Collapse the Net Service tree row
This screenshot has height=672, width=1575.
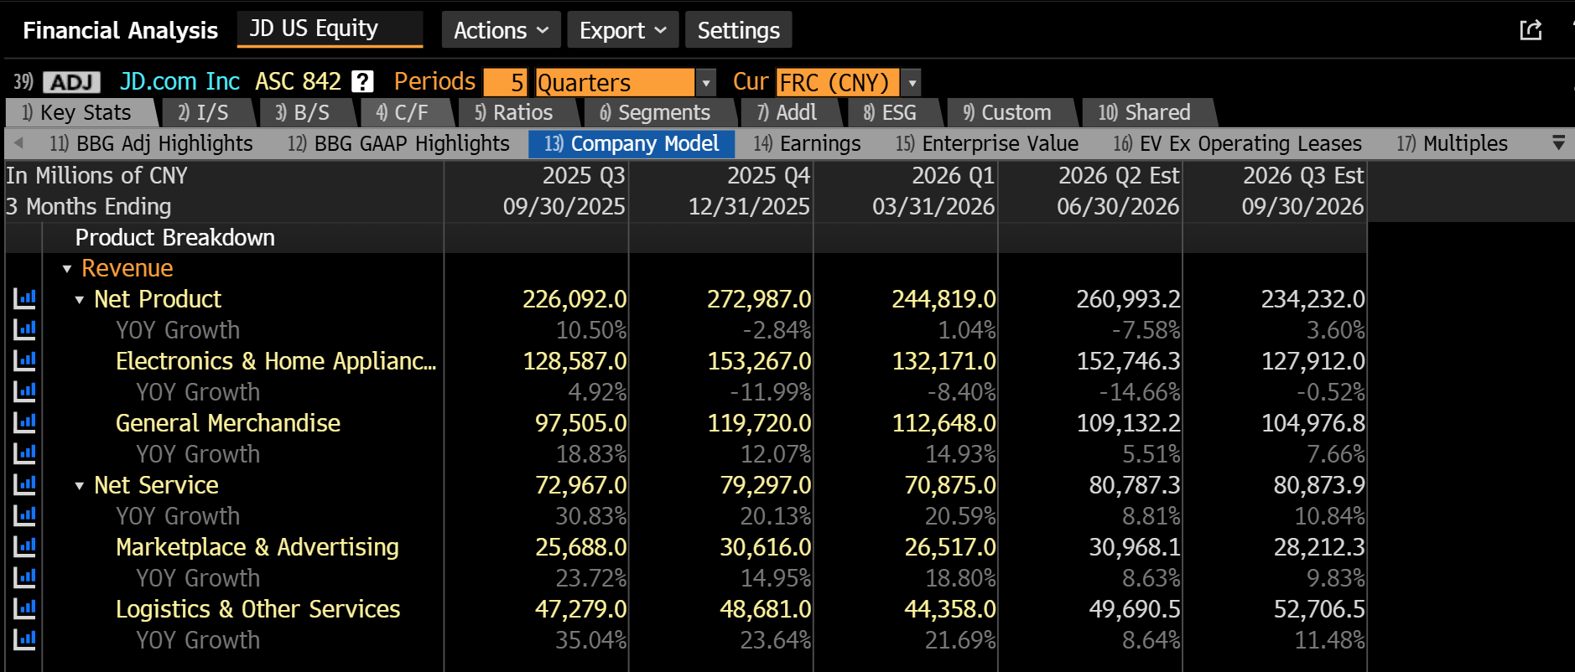click(x=80, y=486)
